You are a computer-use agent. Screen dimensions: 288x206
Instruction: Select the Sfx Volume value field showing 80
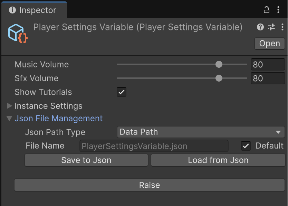tap(268, 78)
